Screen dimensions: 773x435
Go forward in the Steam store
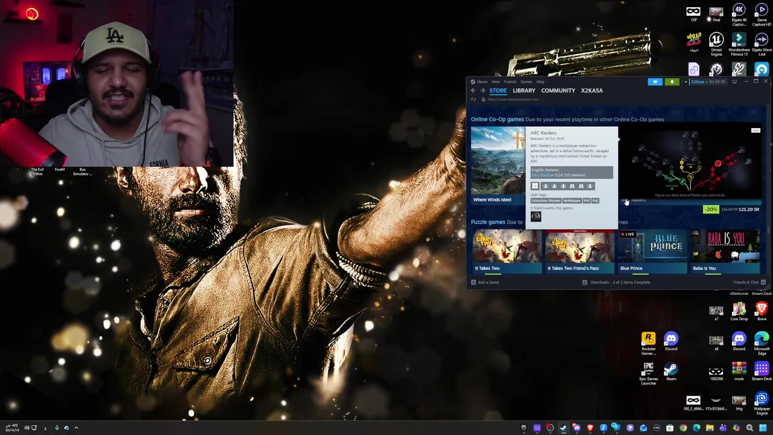coord(483,91)
